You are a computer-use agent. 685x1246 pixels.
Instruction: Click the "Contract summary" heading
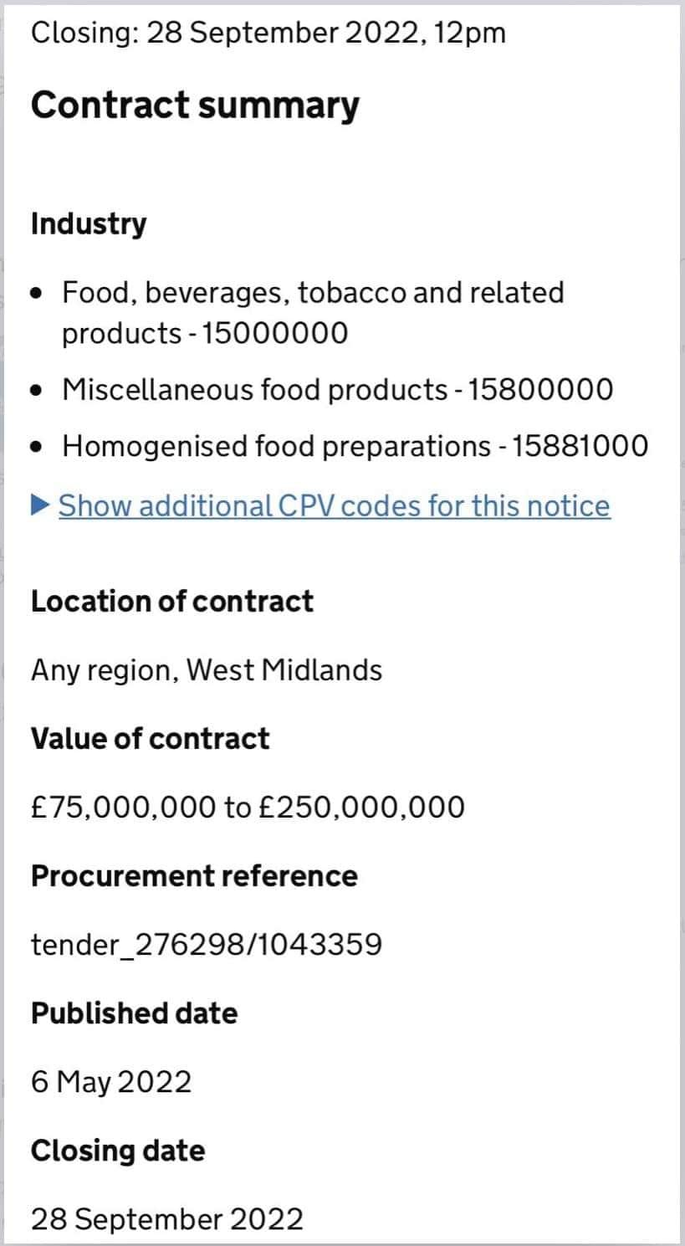tap(195, 105)
